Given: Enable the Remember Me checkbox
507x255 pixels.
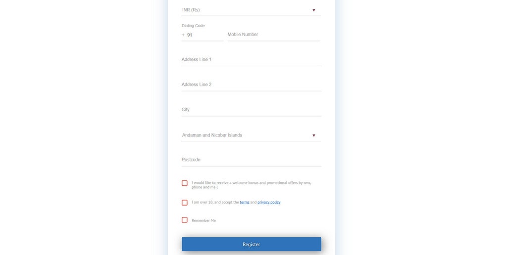Looking at the screenshot, I should point(185,220).
